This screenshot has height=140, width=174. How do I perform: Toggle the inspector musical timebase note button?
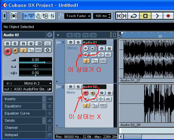(x=23, y=50)
